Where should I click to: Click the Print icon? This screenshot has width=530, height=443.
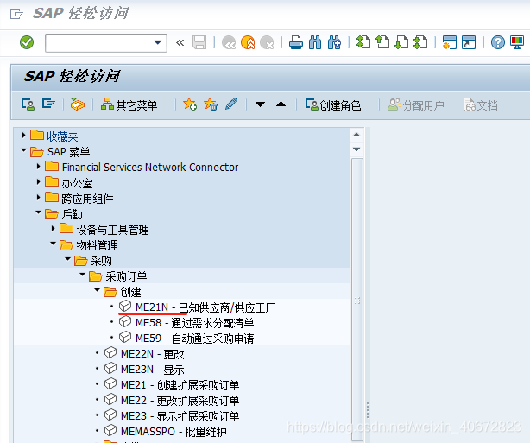(296, 42)
